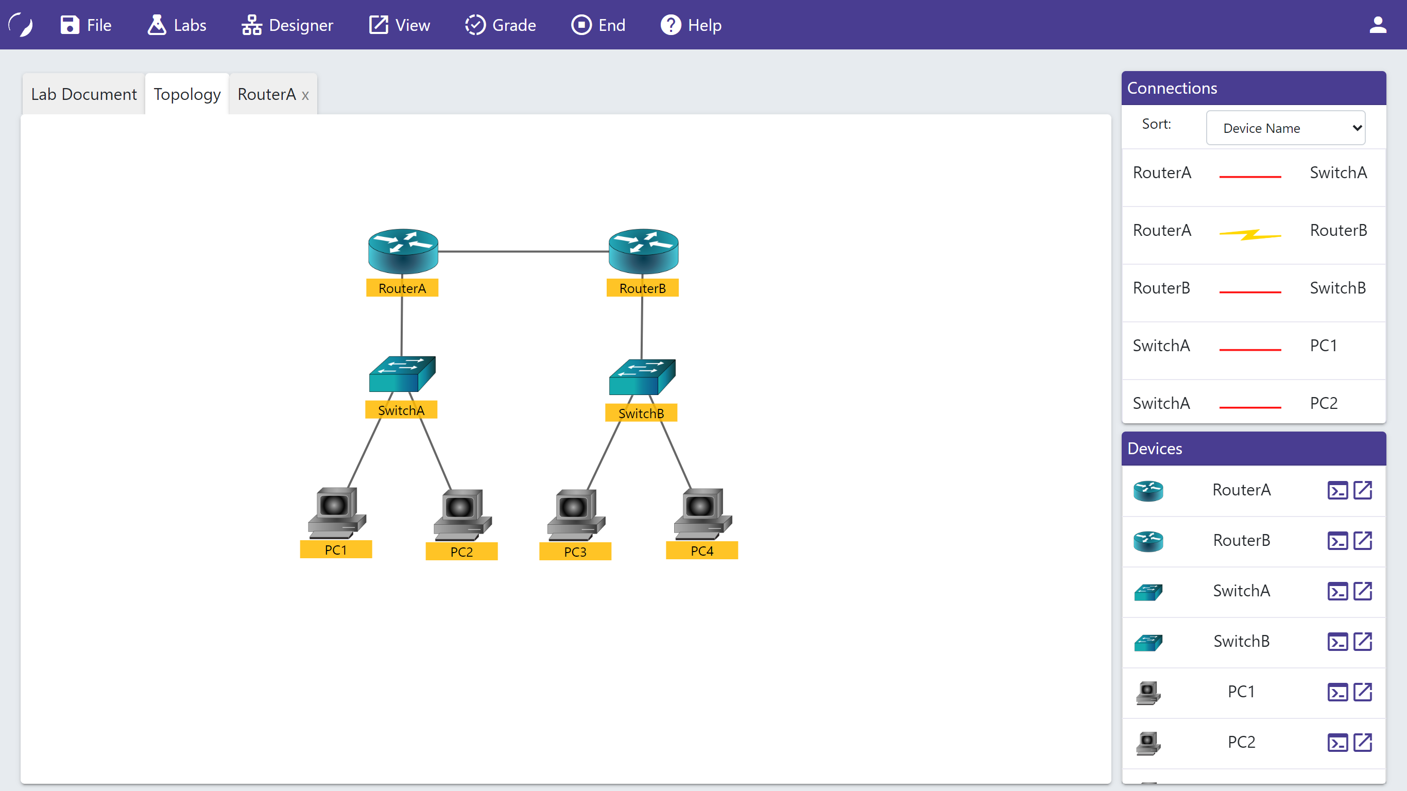Image resolution: width=1407 pixels, height=791 pixels.
Task: Click the SwitchA device in topology
Action: (402, 374)
